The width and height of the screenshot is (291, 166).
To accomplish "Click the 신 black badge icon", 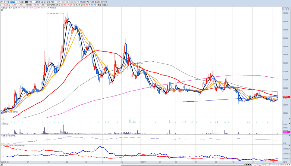I will pos(26,2).
